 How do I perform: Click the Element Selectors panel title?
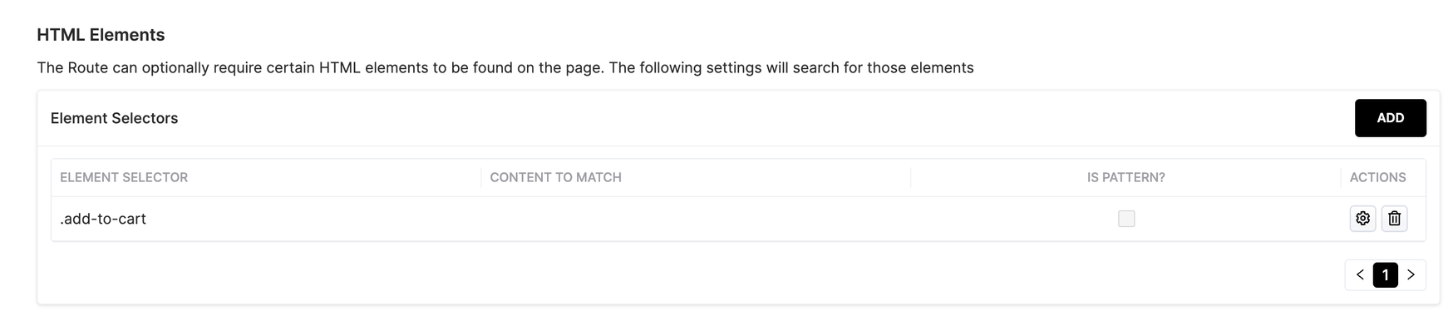(114, 118)
